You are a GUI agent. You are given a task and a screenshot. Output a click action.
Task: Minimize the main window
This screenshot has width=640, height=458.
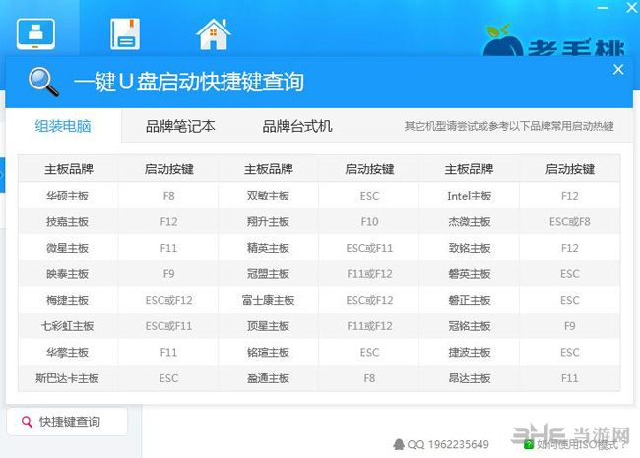603,8
